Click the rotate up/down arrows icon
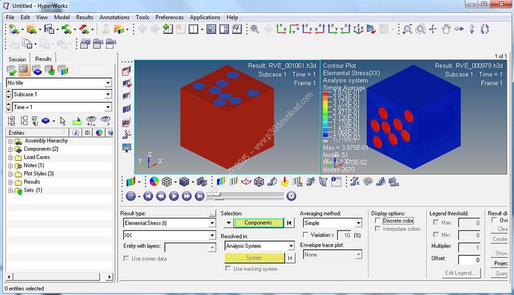This screenshot has height=295, width=514. (x=471, y=29)
